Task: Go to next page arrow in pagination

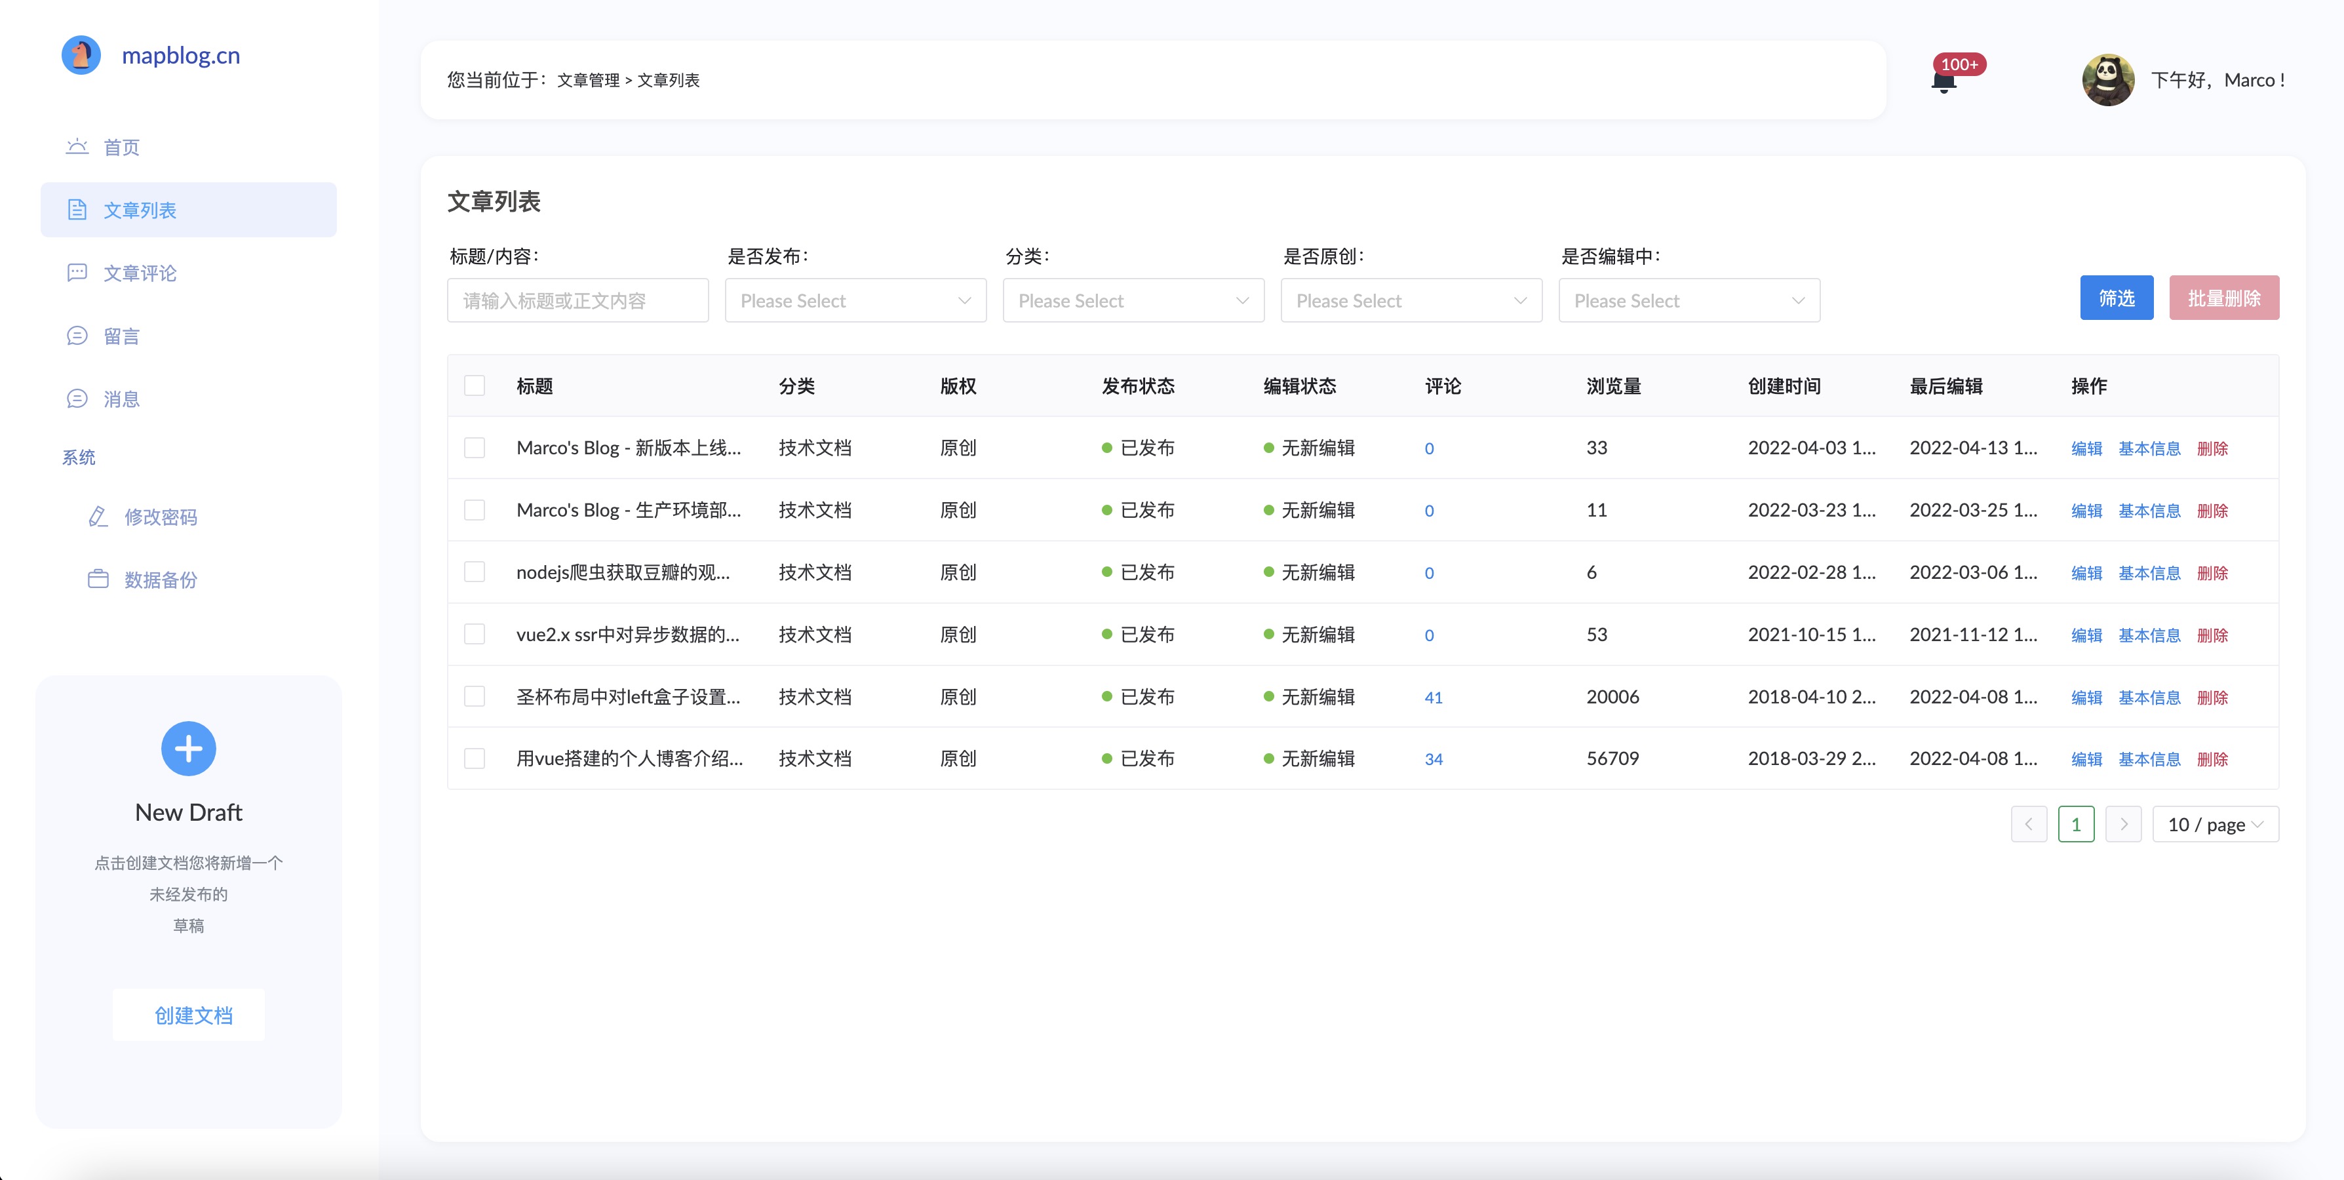Action: click(x=2123, y=824)
